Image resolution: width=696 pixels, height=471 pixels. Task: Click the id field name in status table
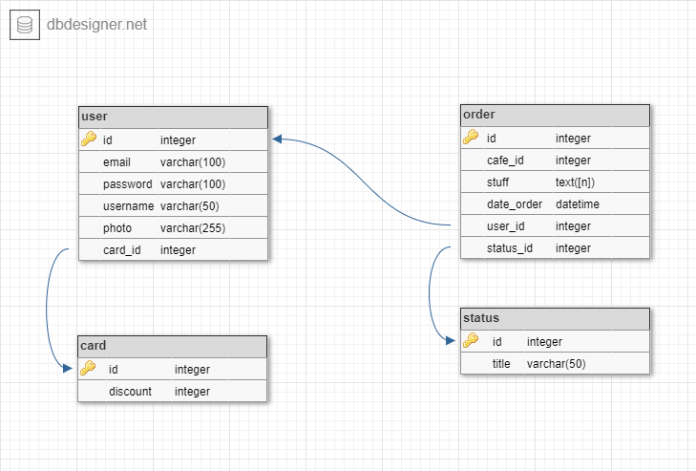click(496, 342)
